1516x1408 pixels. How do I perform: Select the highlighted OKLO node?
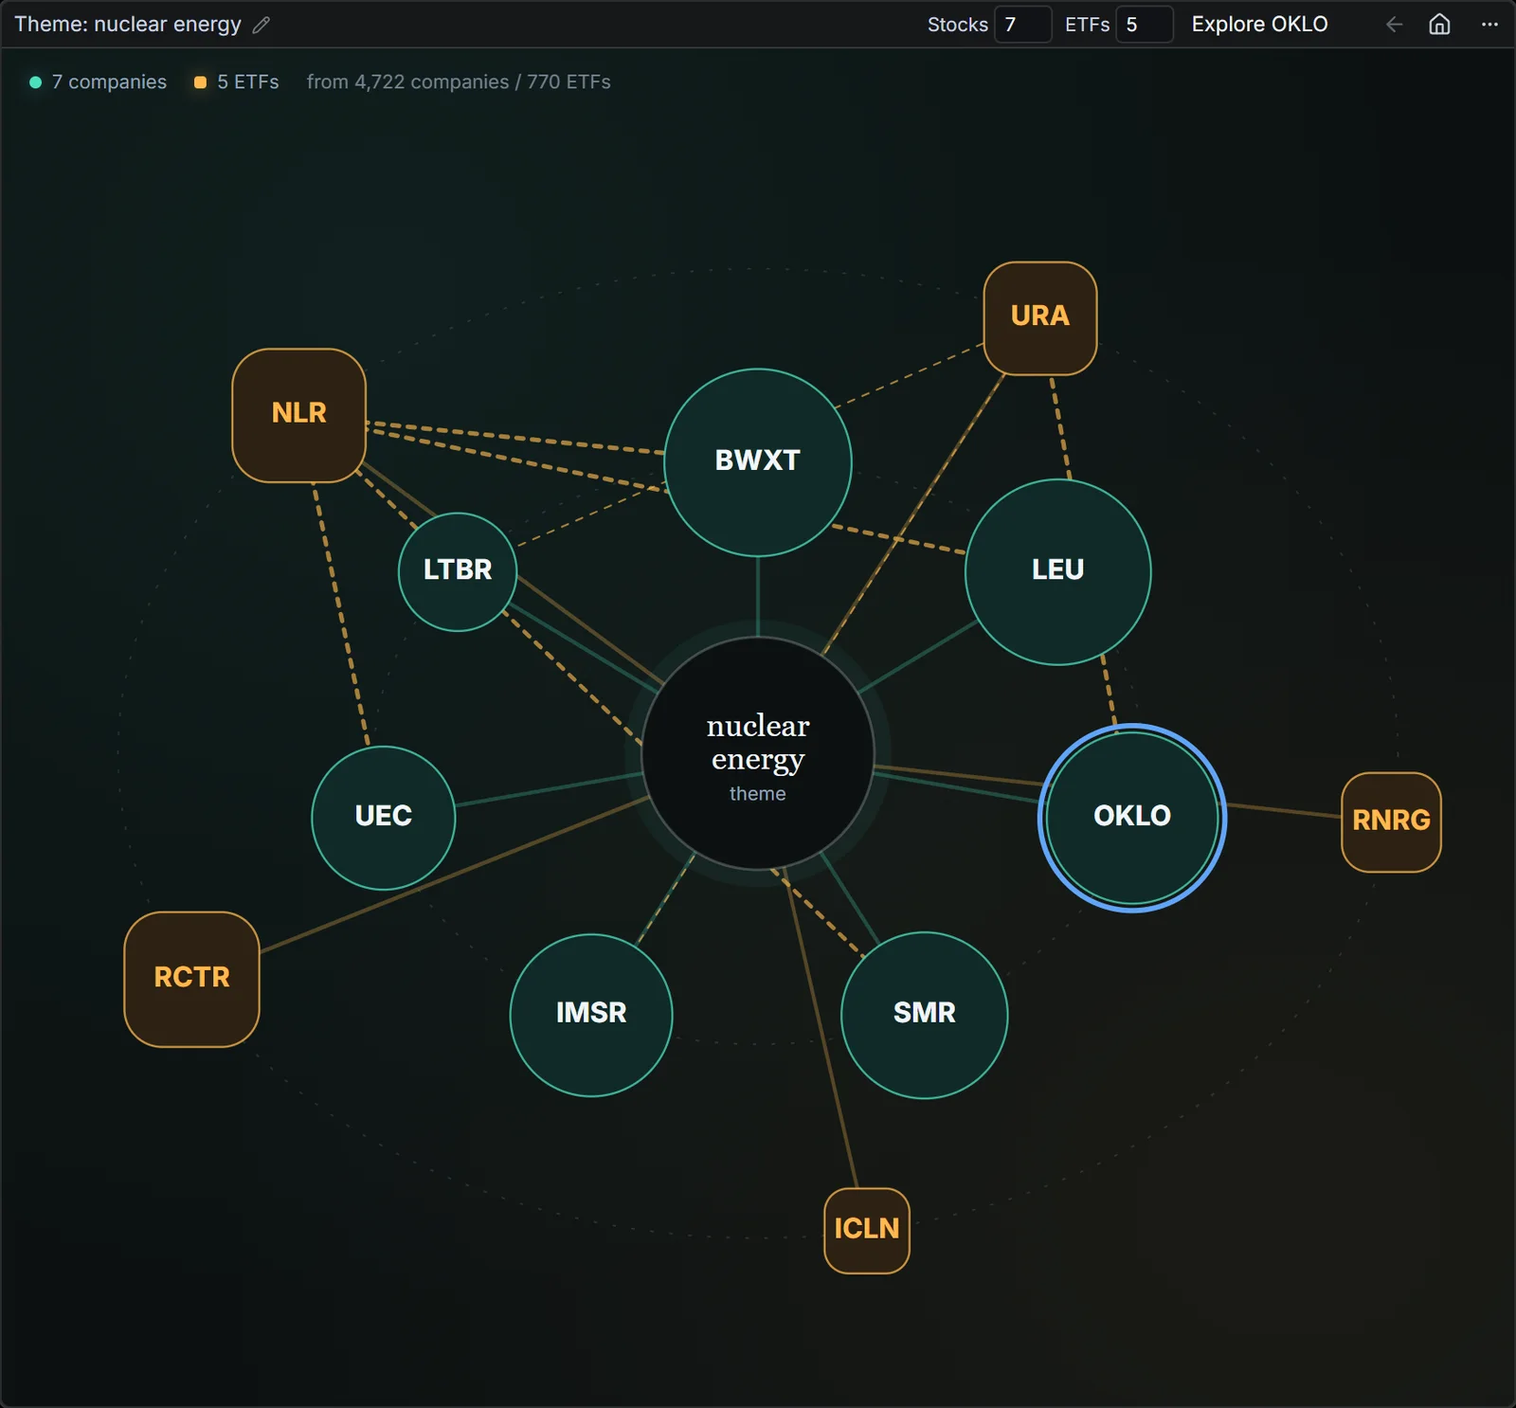(x=1132, y=817)
